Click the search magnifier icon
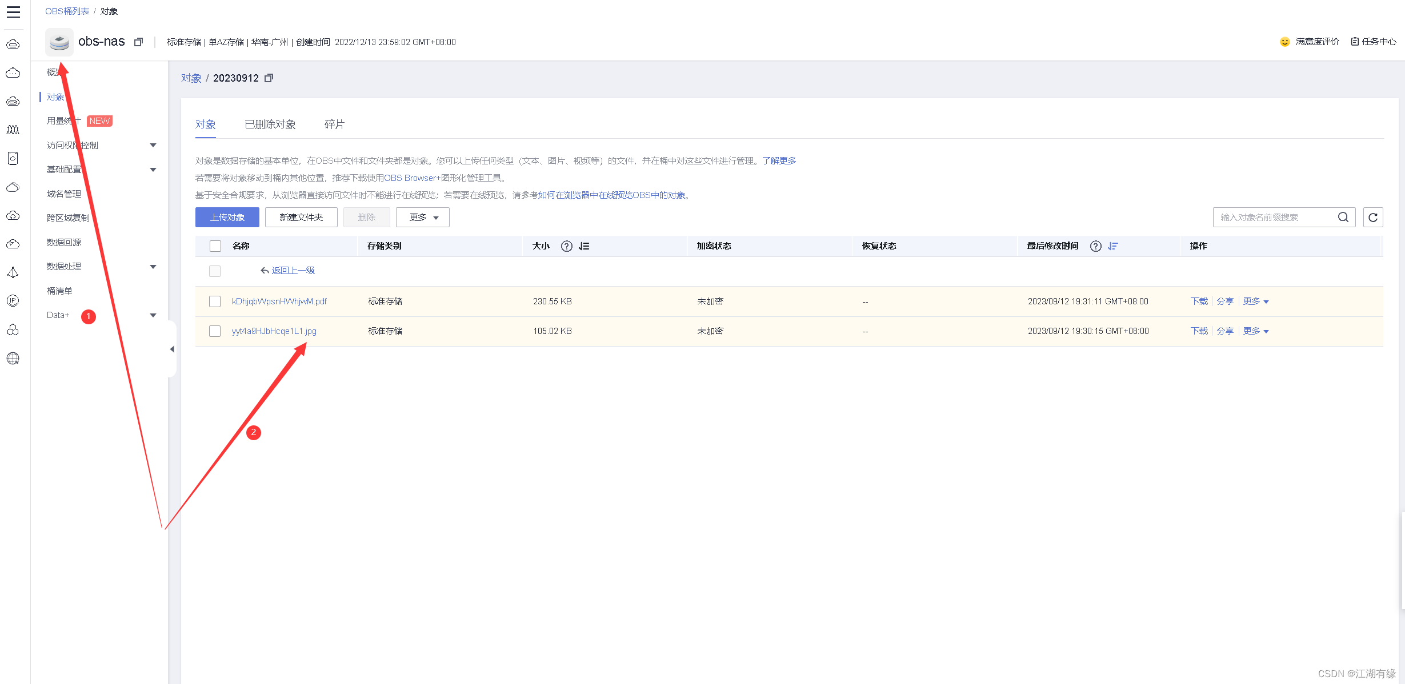The height and width of the screenshot is (684, 1405). [1343, 217]
